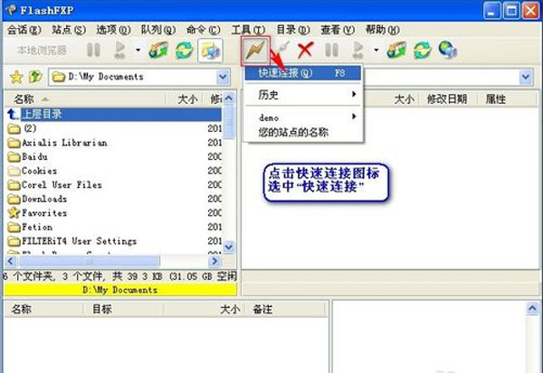The width and height of the screenshot is (543, 373).
Task: Click the Quick Connect lightning icon
Action: (x=255, y=51)
